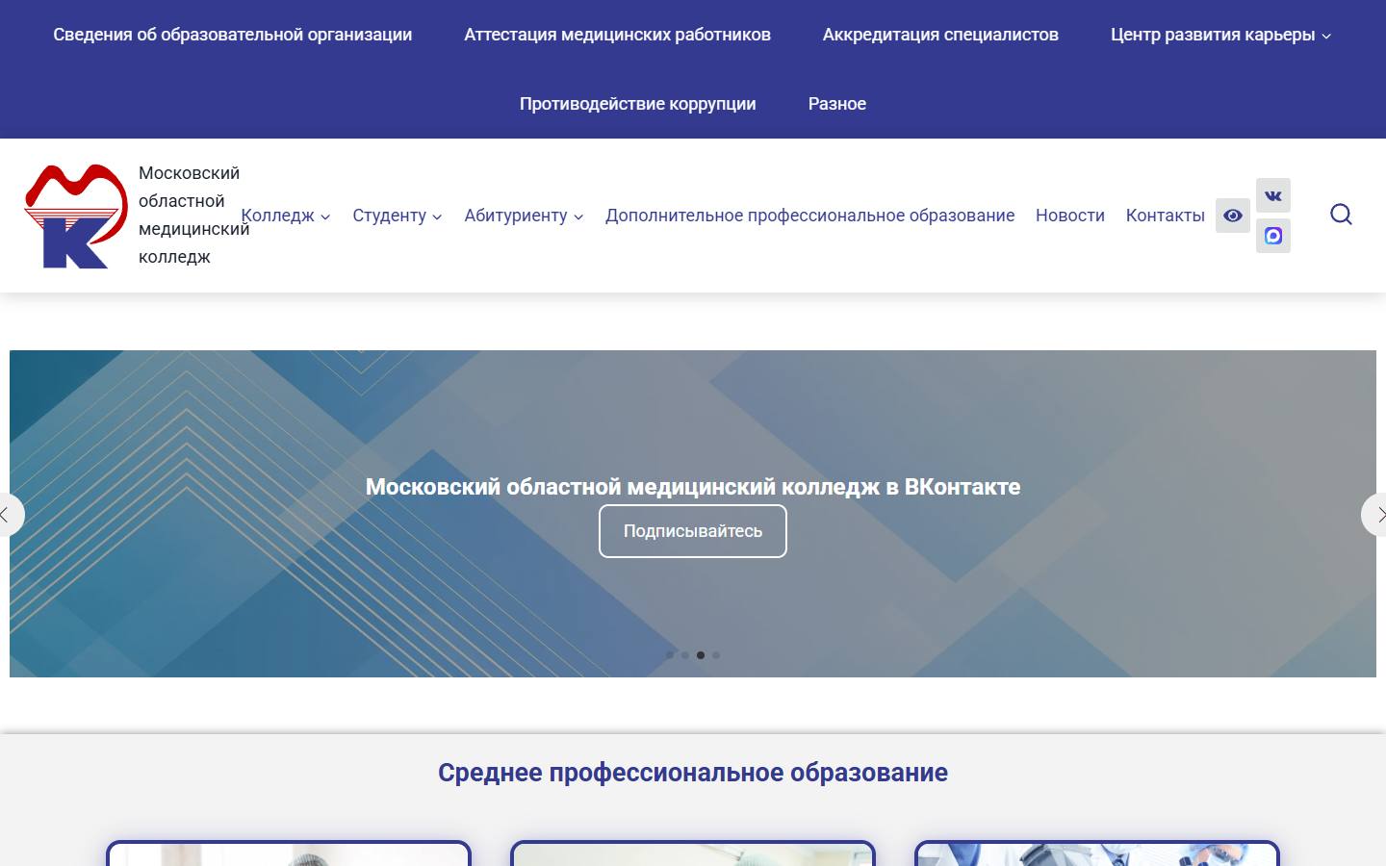Viewport: 1386px width, 866px height.
Task: Click the Среднее профессиональное образование heading
Action: click(x=693, y=773)
